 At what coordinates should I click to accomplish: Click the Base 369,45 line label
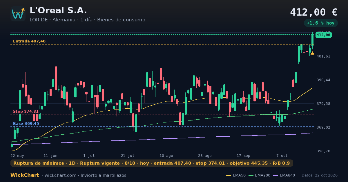(26, 124)
